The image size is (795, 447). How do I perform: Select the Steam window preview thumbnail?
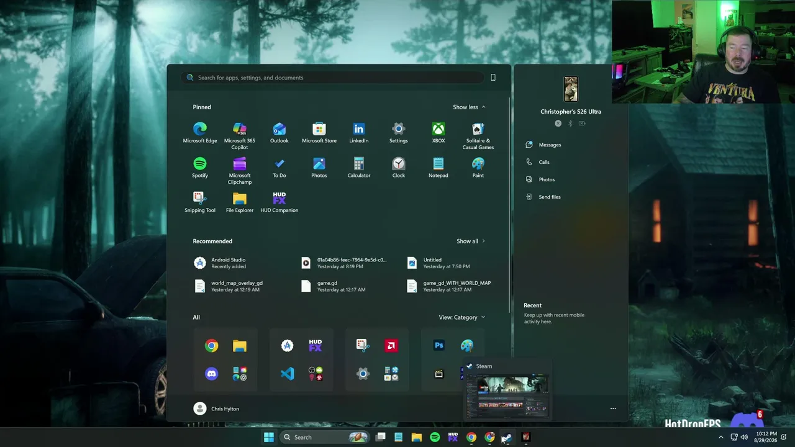508,395
